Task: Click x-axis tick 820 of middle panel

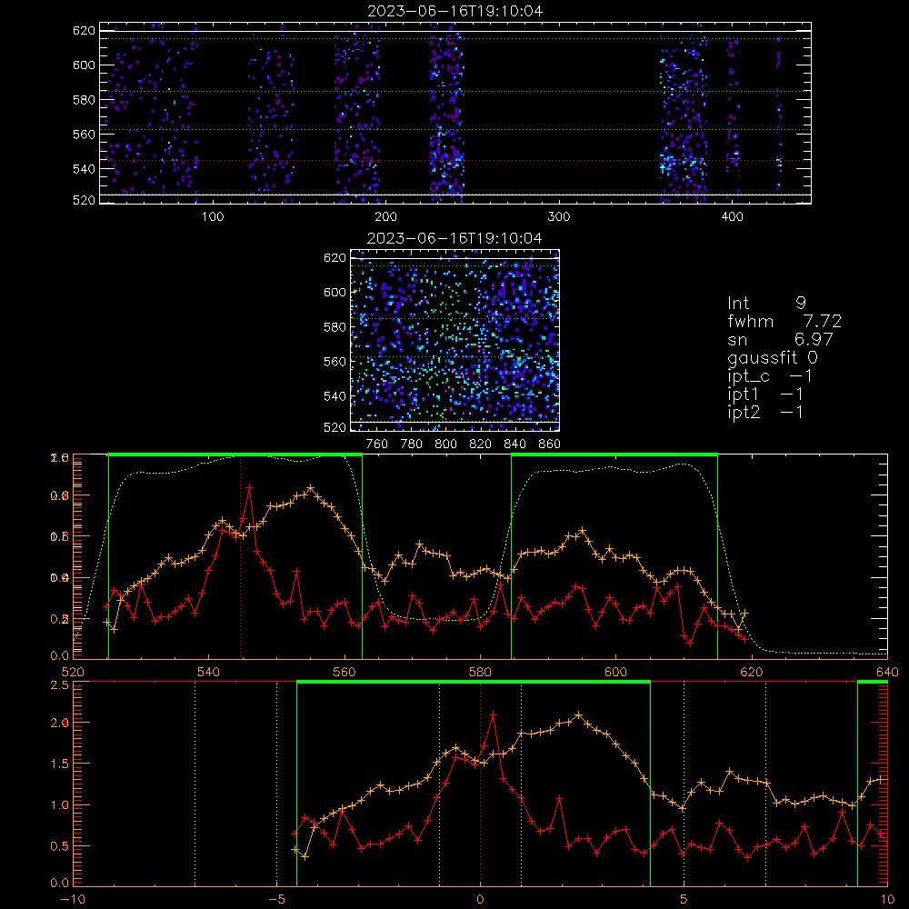Action: click(480, 445)
